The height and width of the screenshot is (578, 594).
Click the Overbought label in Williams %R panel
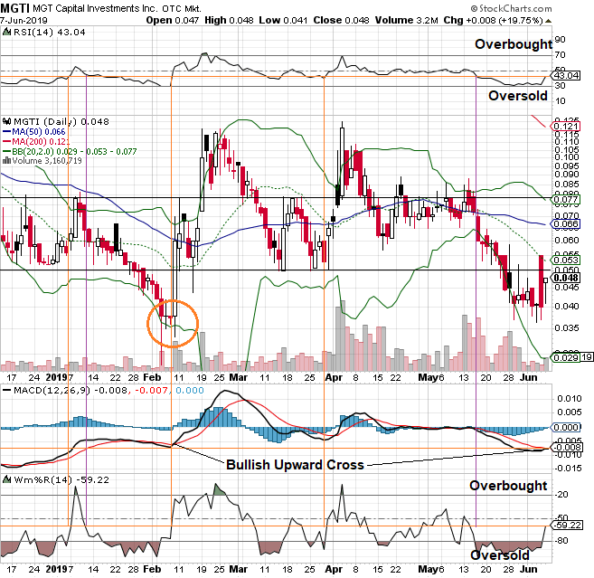point(508,486)
